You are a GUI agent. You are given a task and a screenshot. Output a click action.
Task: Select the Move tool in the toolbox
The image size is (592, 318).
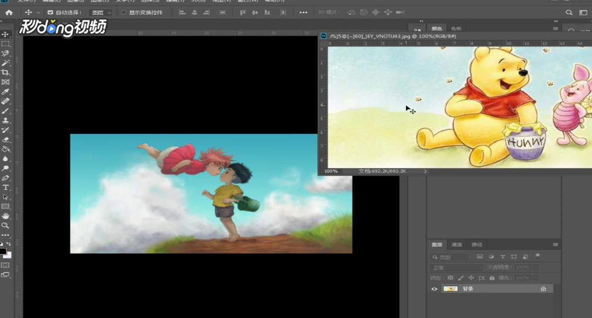[x=5, y=34]
